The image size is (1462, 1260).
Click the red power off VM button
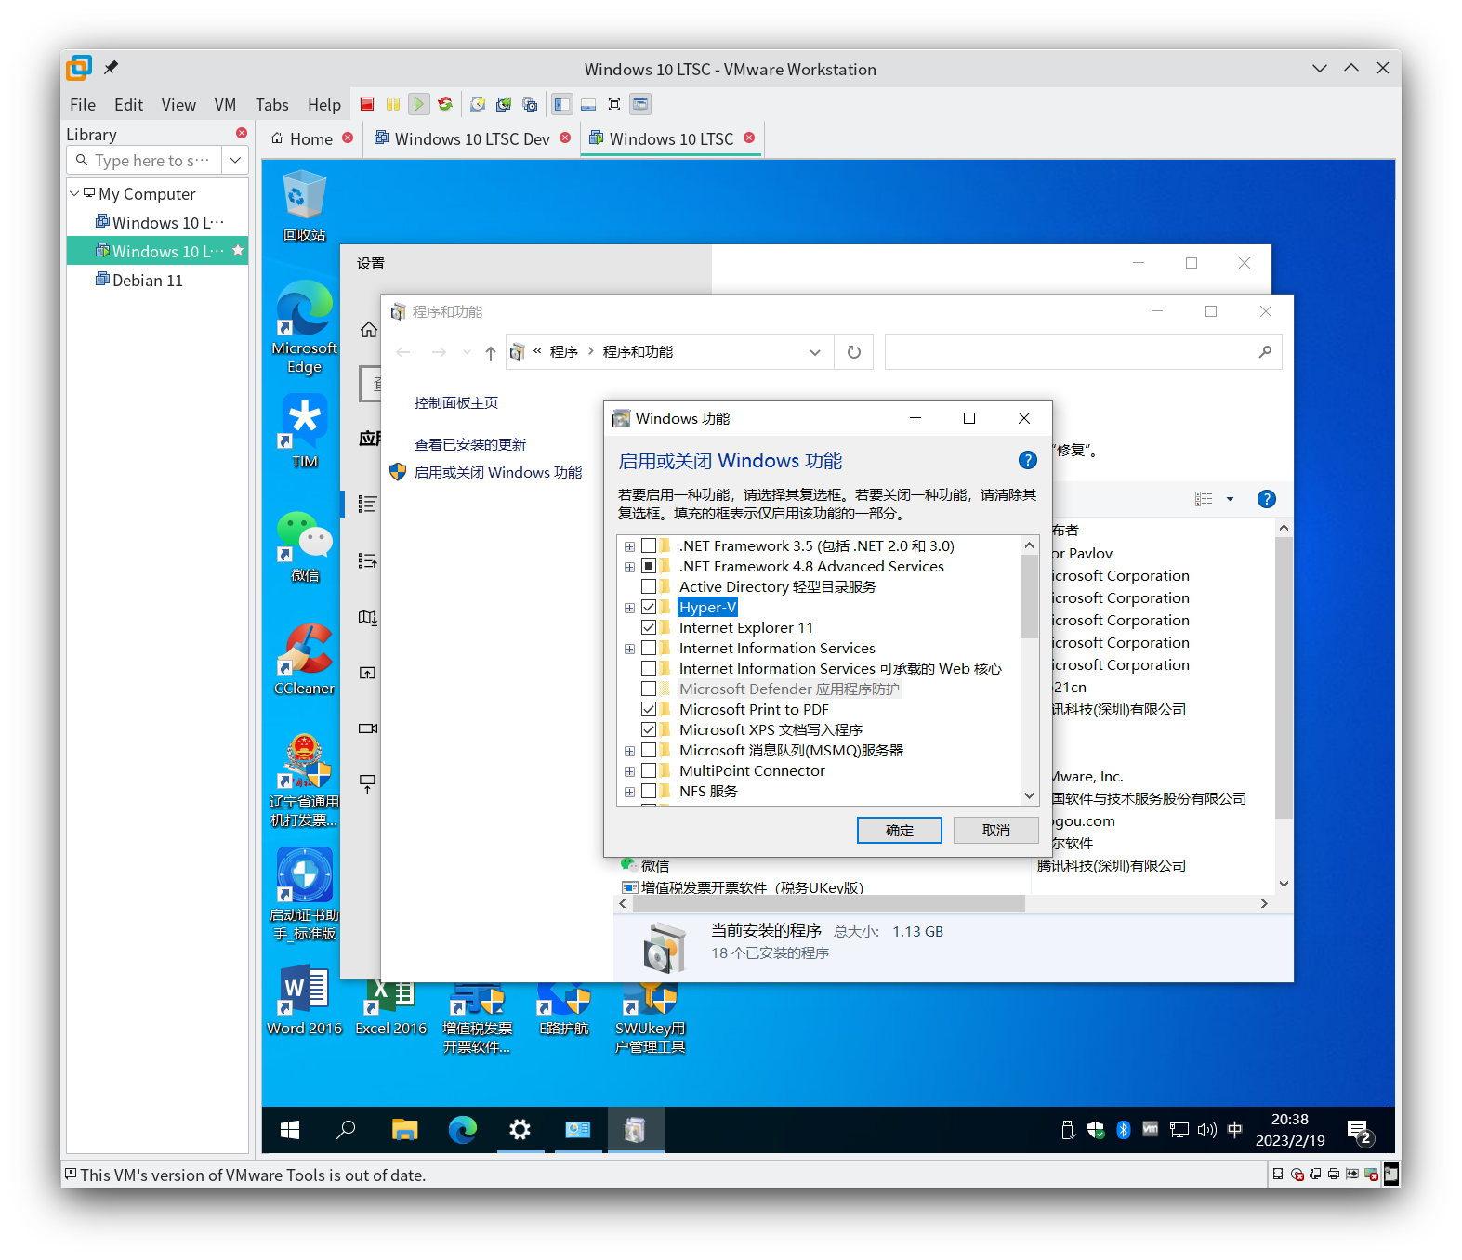pyautogui.click(x=367, y=104)
